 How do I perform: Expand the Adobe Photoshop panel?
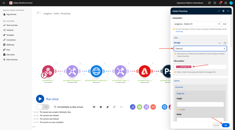[219, 11]
